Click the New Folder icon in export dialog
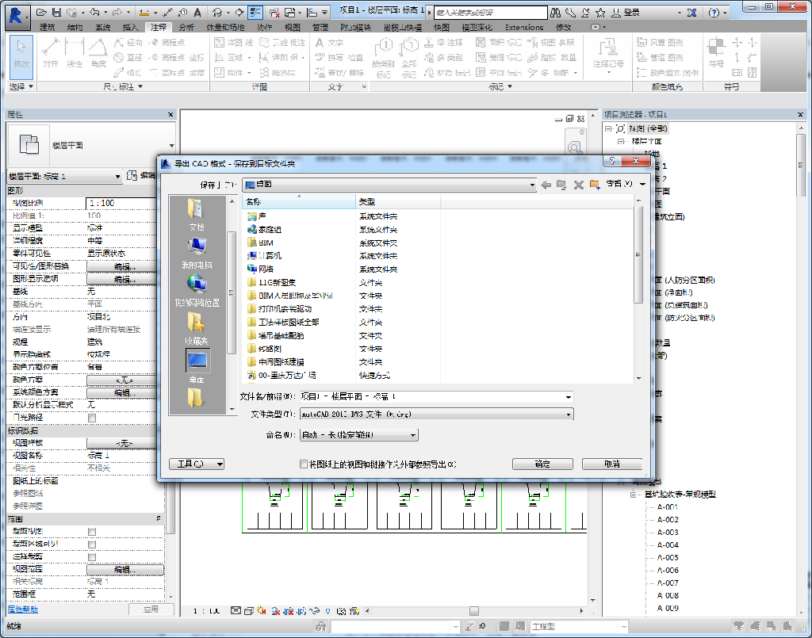 595,185
